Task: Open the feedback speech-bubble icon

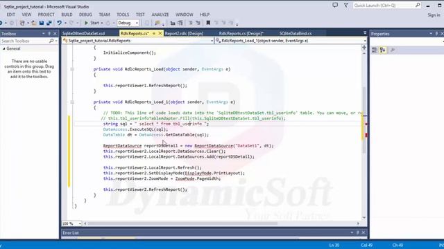Action: (x=335, y=5)
